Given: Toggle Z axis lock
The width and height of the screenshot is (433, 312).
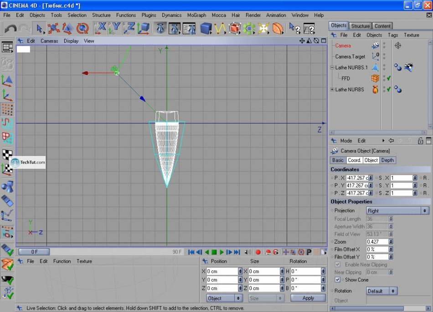Looking at the screenshot, I should click(129, 28).
